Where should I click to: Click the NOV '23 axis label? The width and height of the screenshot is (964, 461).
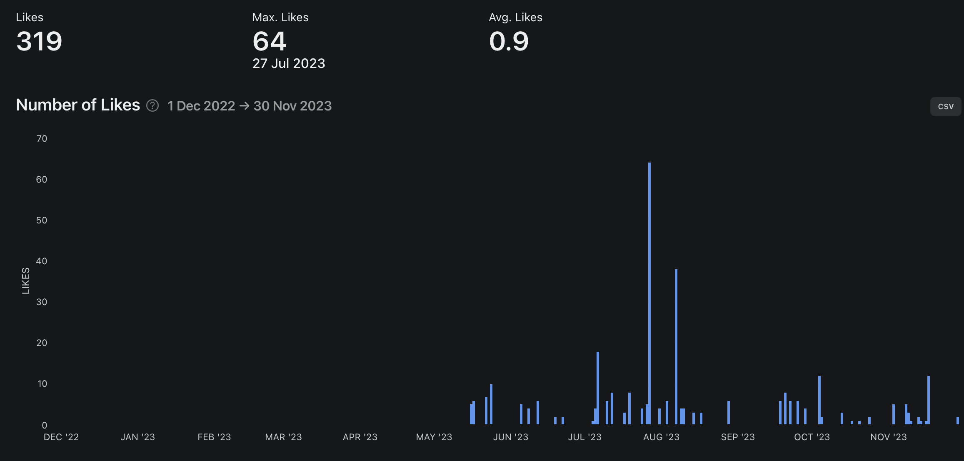click(x=889, y=437)
